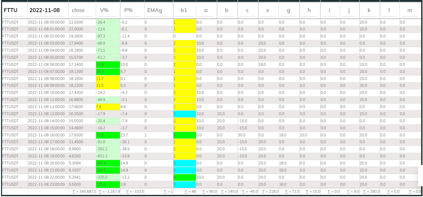The height and width of the screenshot is (197, 423).
Task: Click the EMAg column header
Action: (155, 10)
